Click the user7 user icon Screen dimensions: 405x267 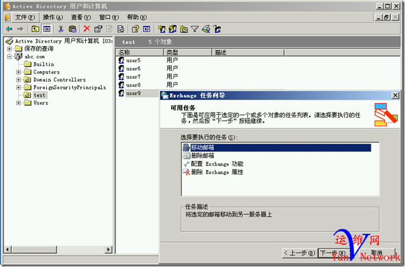121,77
